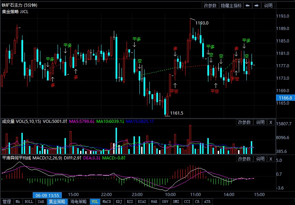
Task: View 说明 for the MACD indicator
Action: point(260,159)
